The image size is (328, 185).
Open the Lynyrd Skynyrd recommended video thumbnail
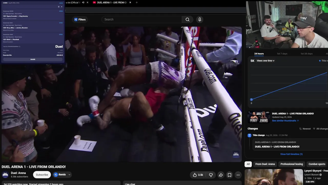tap(274, 177)
